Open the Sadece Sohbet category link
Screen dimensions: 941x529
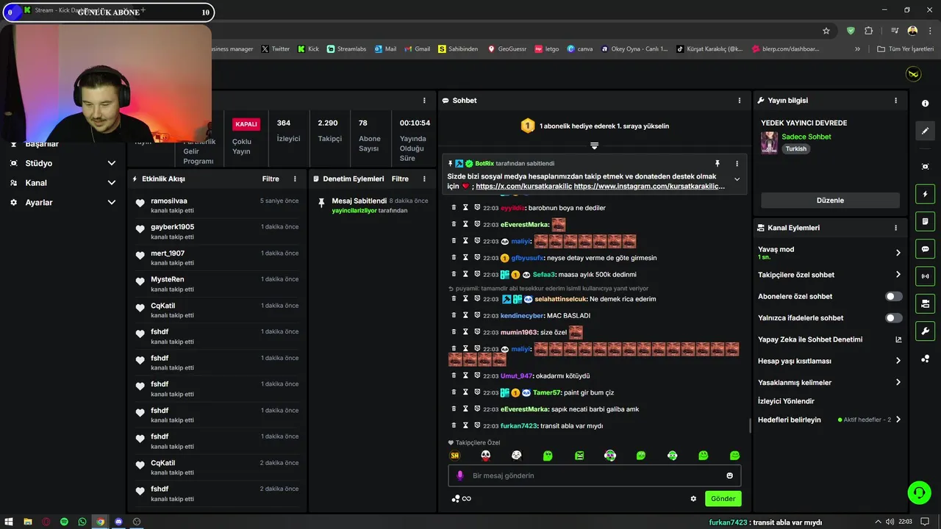[806, 137]
